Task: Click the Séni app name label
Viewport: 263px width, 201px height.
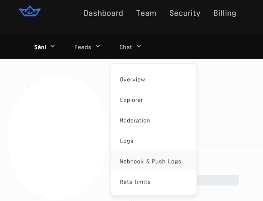Action: pos(40,47)
